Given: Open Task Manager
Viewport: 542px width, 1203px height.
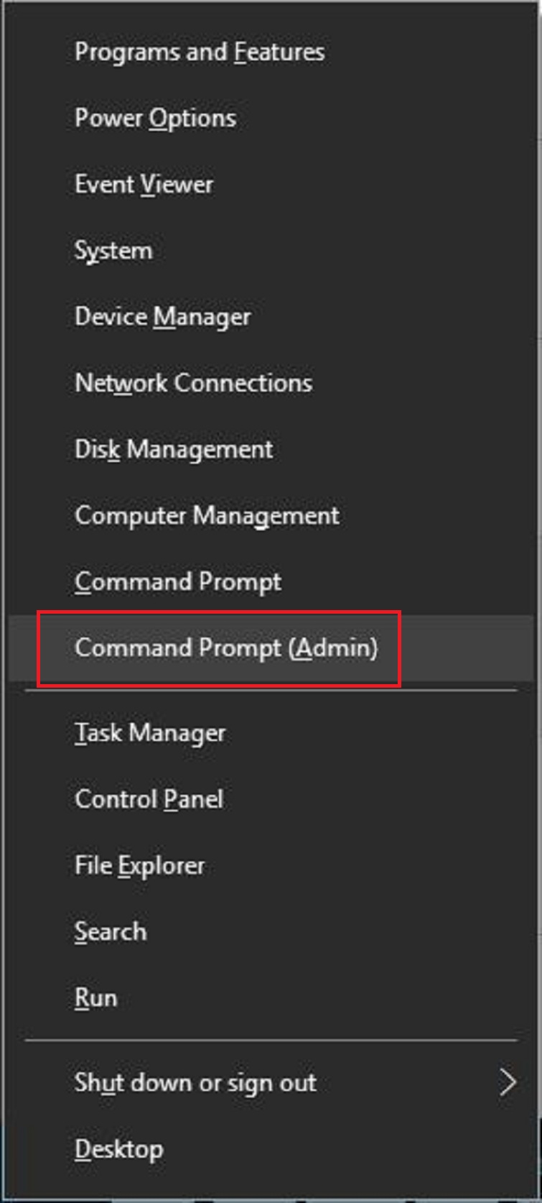Looking at the screenshot, I should point(150,733).
